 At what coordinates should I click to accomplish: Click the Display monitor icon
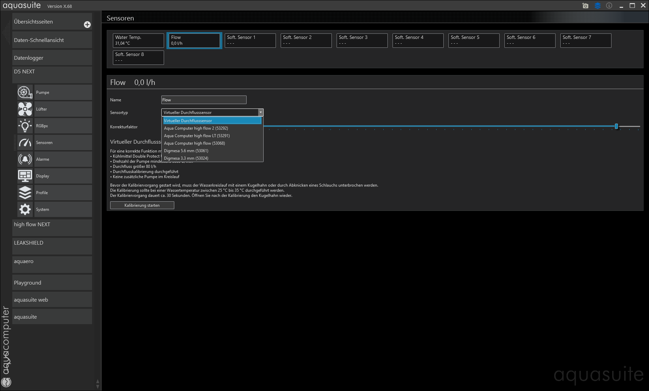25,176
